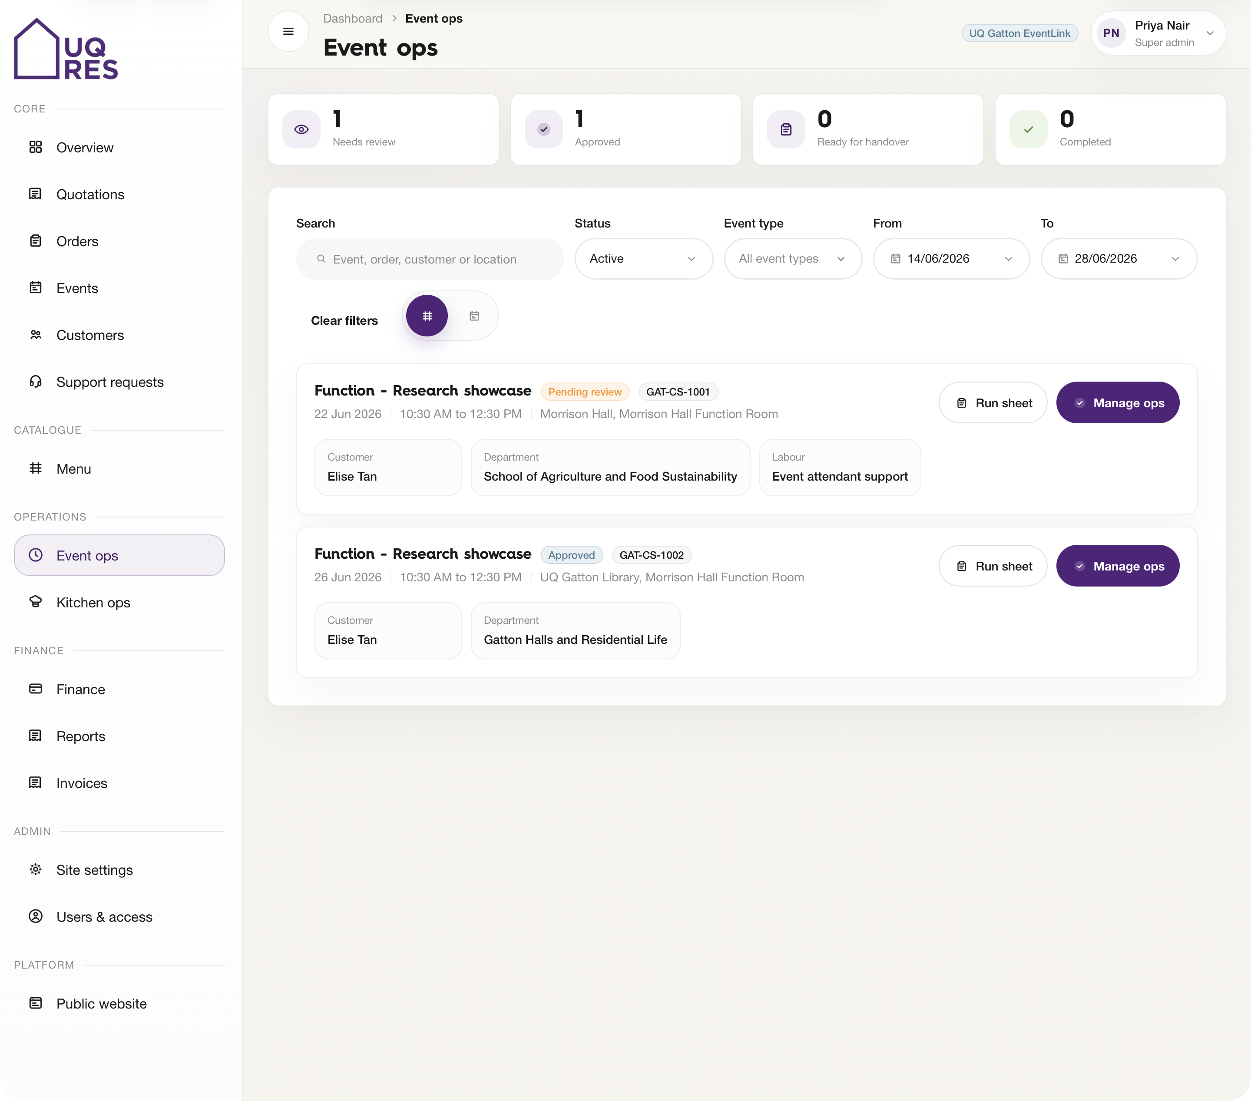Click the Menu catalogue icon
This screenshot has width=1251, height=1101.
click(36, 468)
